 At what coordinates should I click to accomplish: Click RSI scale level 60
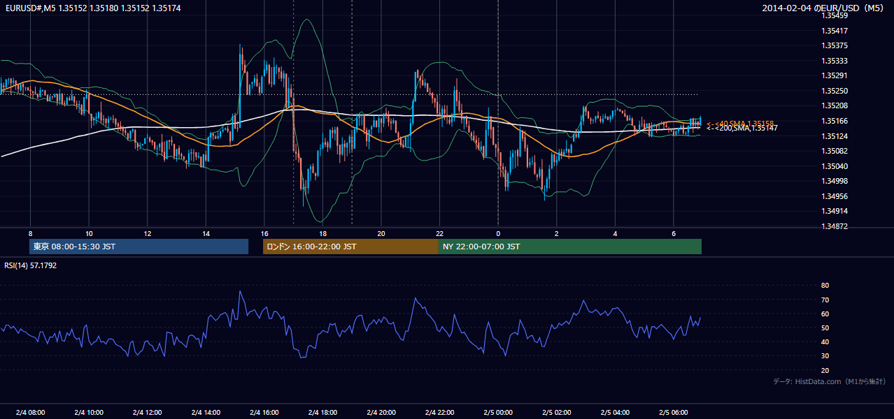coord(825,314)
